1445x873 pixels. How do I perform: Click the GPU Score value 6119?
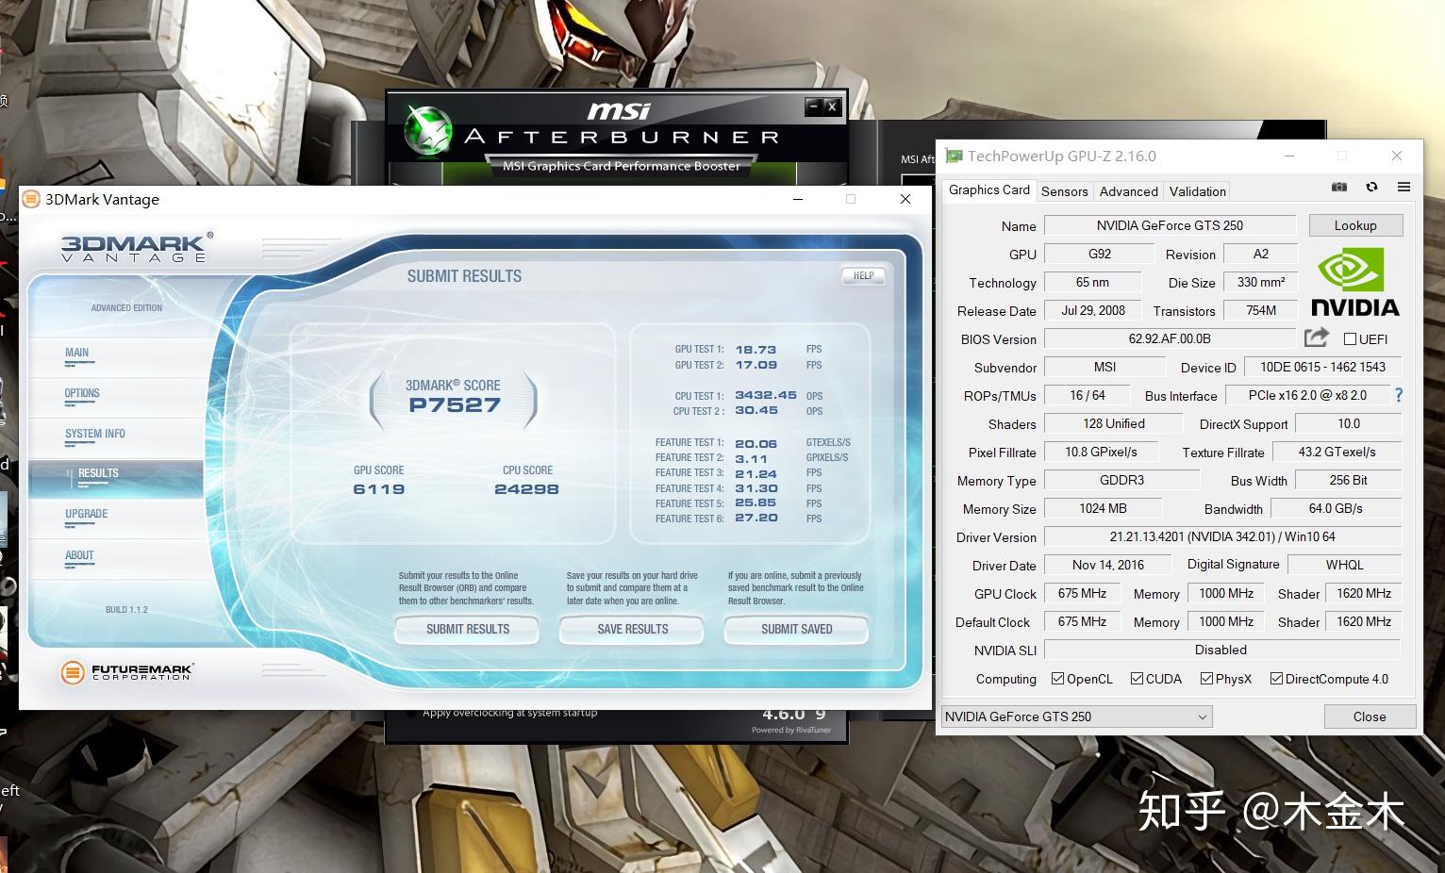379,489
